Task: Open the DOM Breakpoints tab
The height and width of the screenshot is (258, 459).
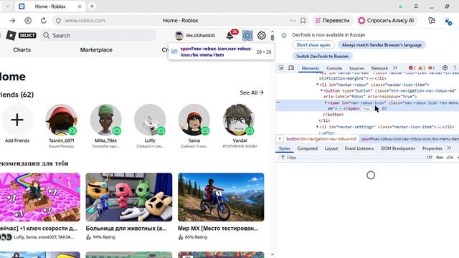Action: [398, 148]
